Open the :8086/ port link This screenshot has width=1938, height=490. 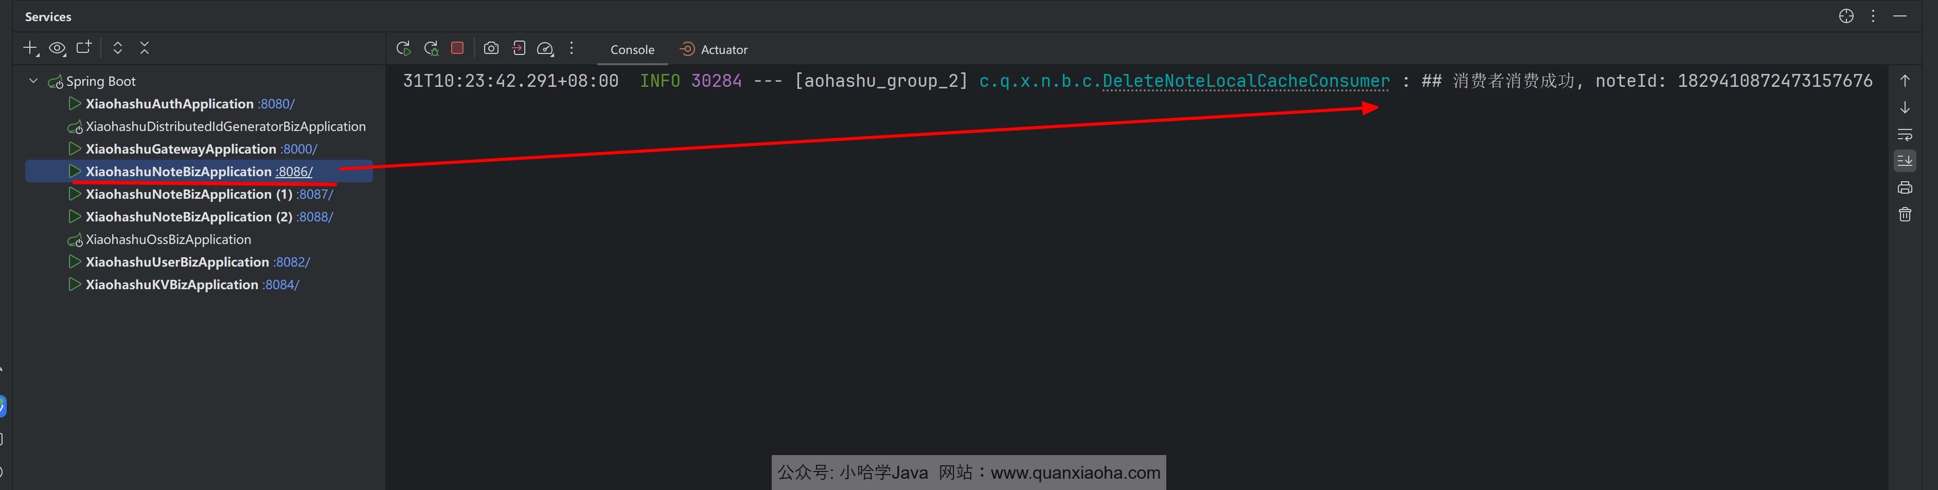click(x=294, y=172)
